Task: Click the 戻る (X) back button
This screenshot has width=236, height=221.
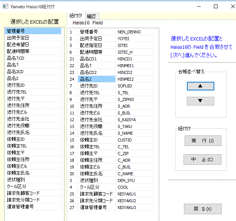Action: [x=203, y=209]
